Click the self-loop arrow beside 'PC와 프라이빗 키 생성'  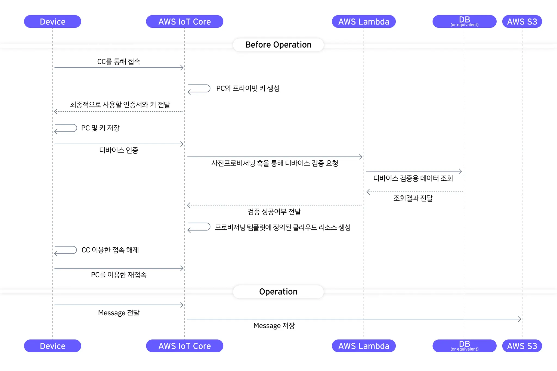(x=199, y=89)
